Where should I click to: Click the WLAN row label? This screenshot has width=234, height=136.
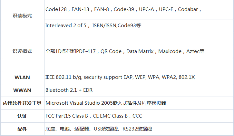[22, 77]
